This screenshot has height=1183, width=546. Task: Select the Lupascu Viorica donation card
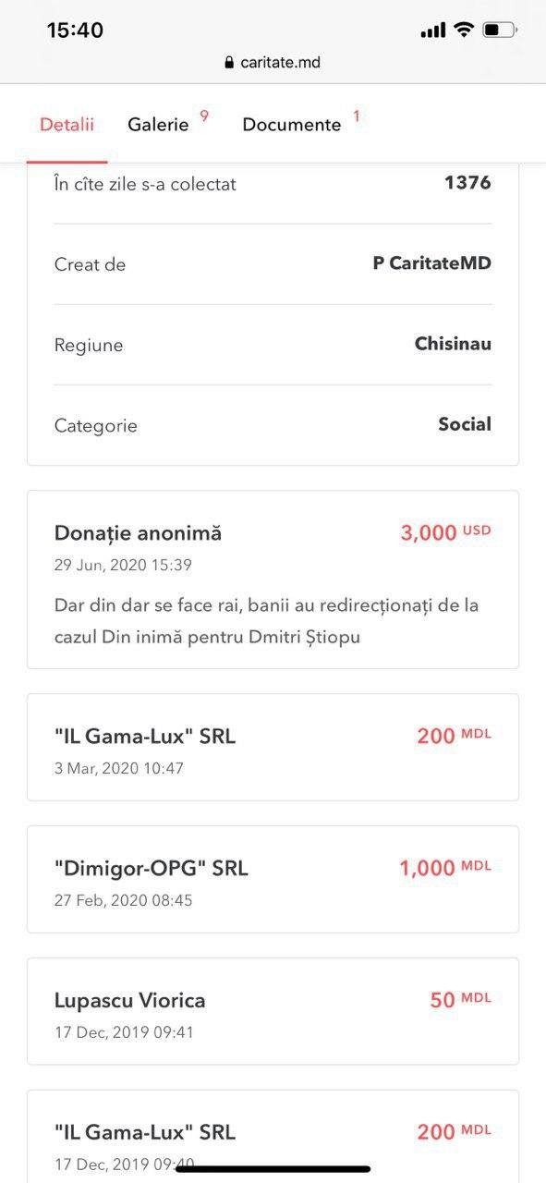click(273, 1011)
